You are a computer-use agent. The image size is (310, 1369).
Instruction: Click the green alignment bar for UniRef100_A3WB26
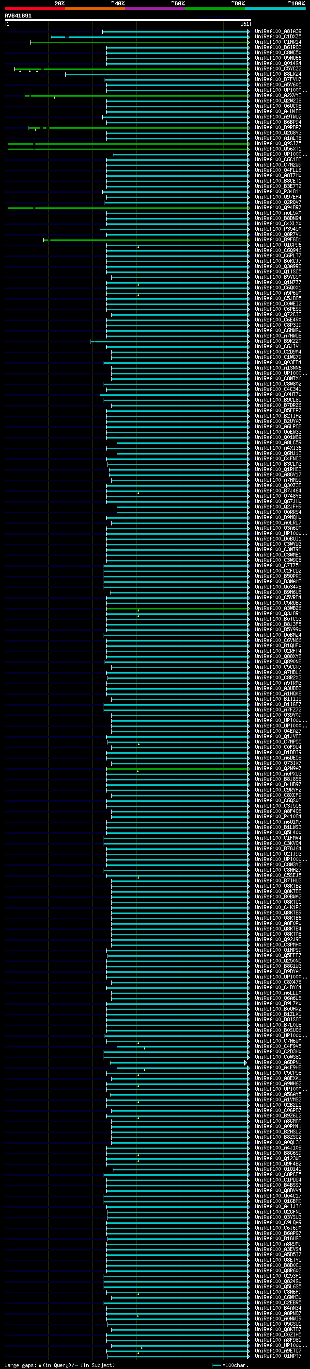[177, 608]
